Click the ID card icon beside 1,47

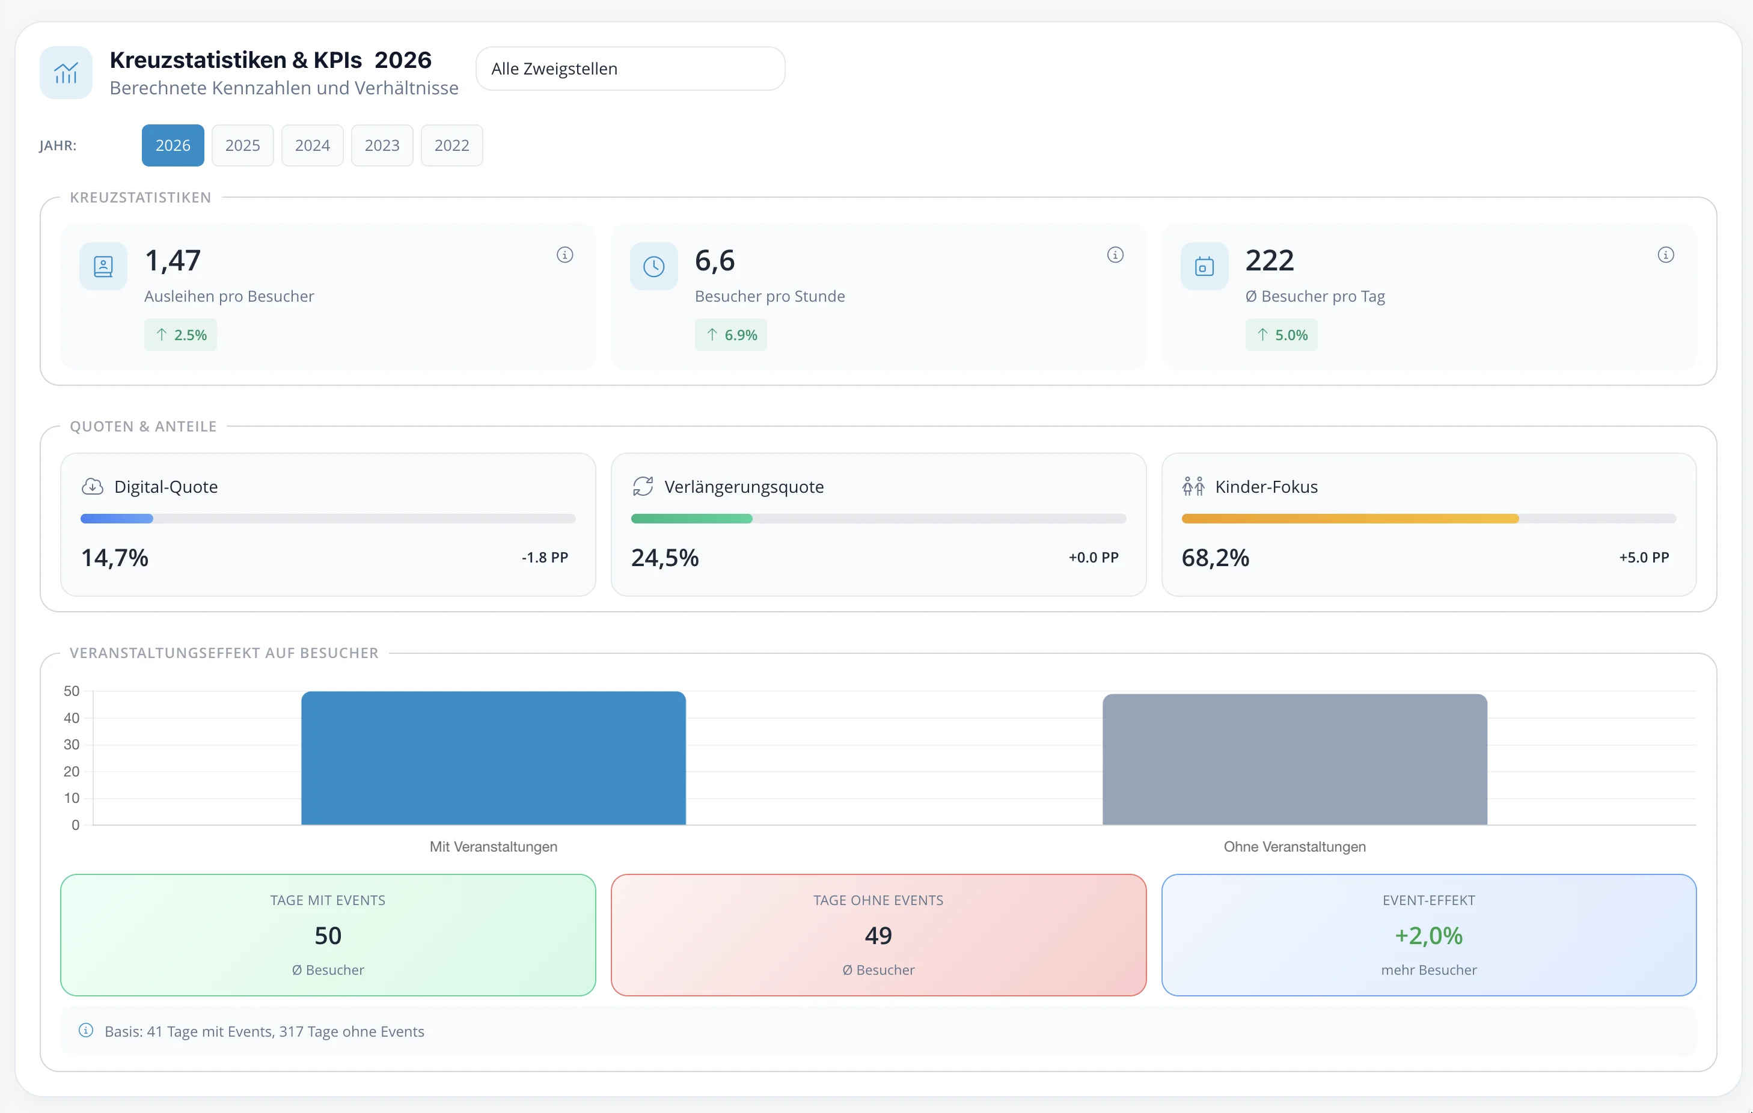click(103, 266)
